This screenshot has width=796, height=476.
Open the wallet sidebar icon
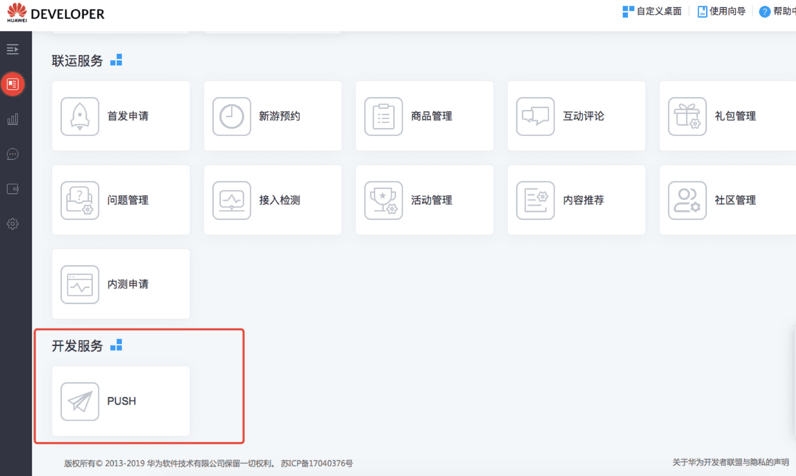click(13, 189)
